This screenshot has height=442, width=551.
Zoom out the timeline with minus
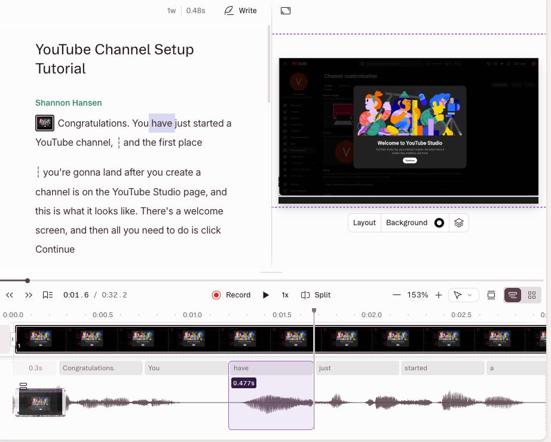pos(396,295)
